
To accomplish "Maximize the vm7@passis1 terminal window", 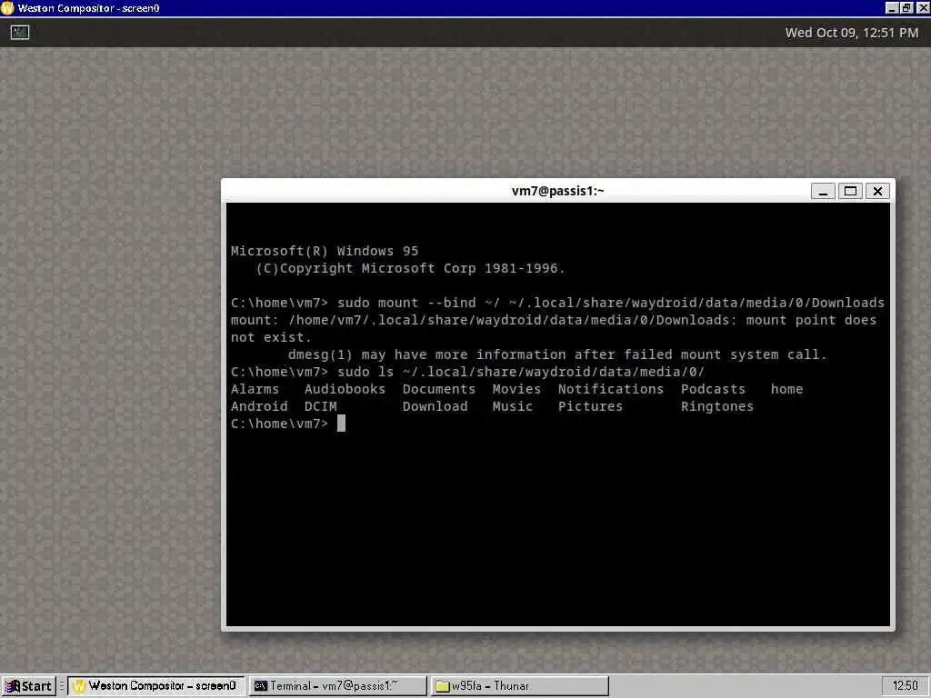I will click(850, 191).
